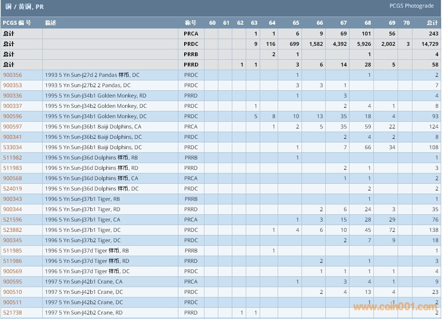Open PCGS number 900353 link
Screen dimensions: 443x319
point(12,85)
